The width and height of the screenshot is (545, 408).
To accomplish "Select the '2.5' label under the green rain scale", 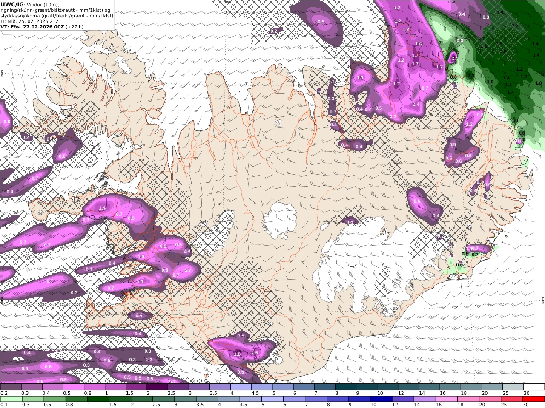I will [156, 405].
